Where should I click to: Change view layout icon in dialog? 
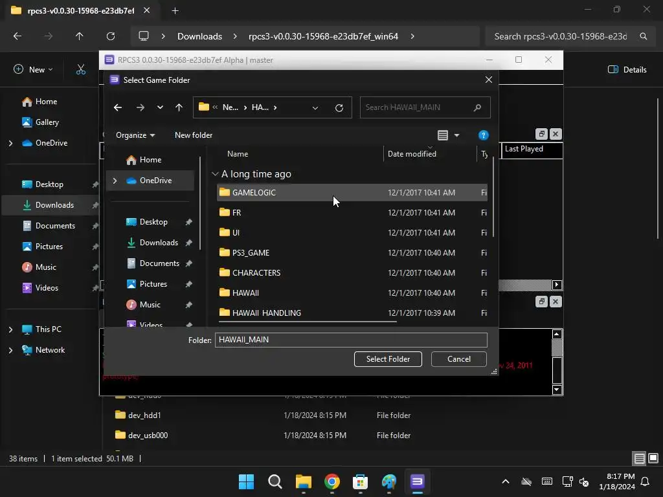[x=443, y=135]
